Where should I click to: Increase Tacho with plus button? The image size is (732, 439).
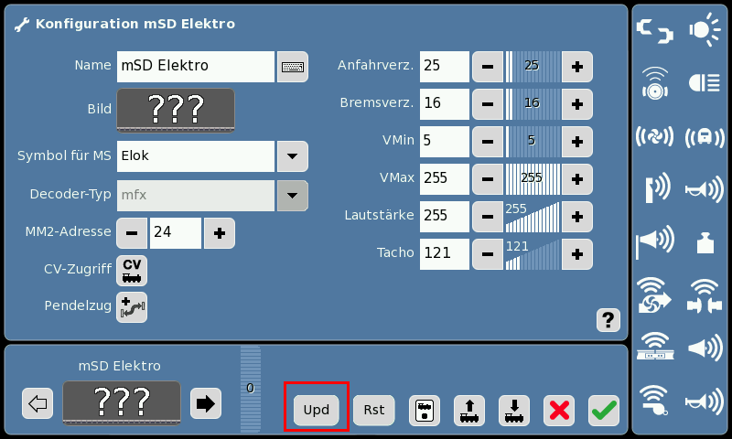[x=577, y=254]
